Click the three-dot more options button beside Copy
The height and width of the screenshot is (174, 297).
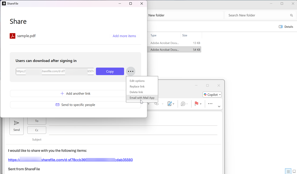131,71
